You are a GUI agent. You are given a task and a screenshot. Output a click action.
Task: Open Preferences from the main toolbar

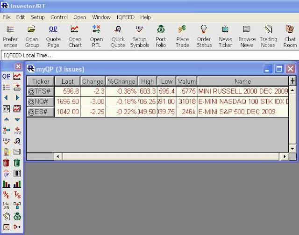pos(10,37)
